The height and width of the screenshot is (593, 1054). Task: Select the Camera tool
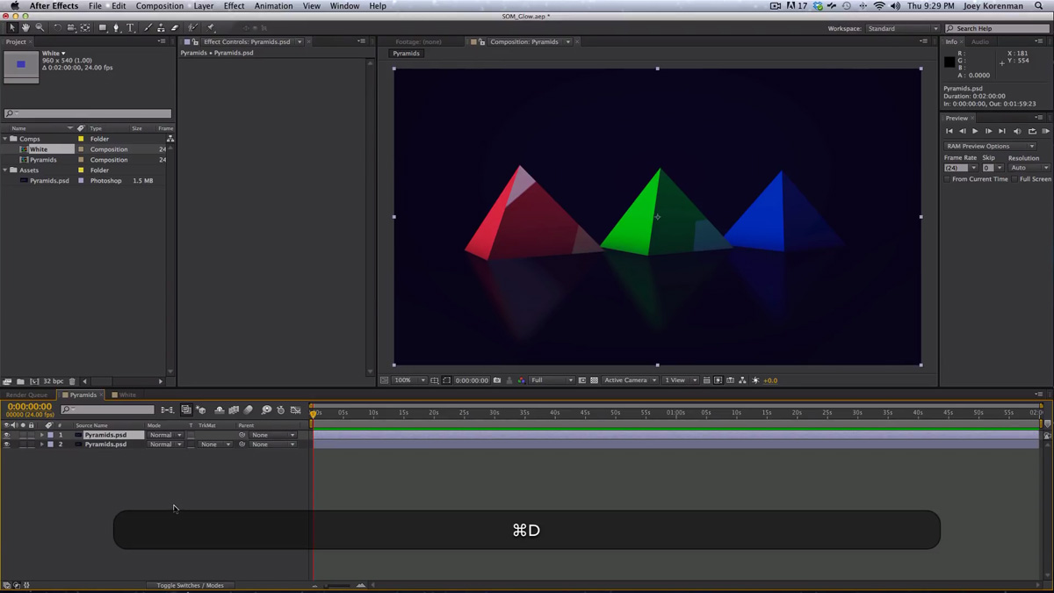[x=71, y=26]
